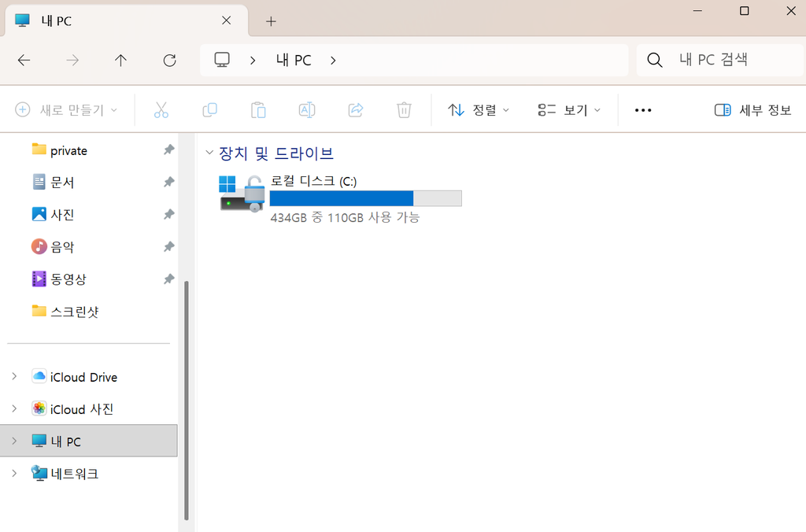Click the C: drive storage usage bar

pos(365,198)
